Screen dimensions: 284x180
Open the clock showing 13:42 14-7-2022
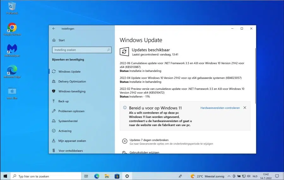(x=266, y=176)
